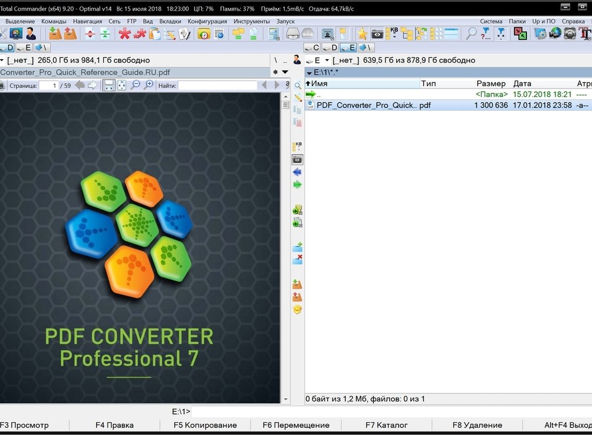Toggle the quick view eye in vertical bar
The height and width of the screenshot is (435, 592).
coord(297,160)
